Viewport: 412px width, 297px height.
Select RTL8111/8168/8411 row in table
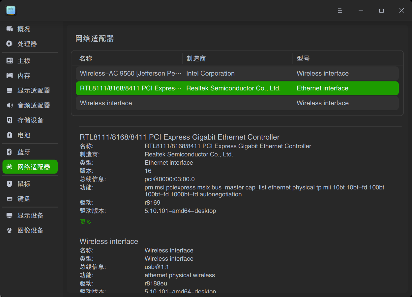coord(237,88)
